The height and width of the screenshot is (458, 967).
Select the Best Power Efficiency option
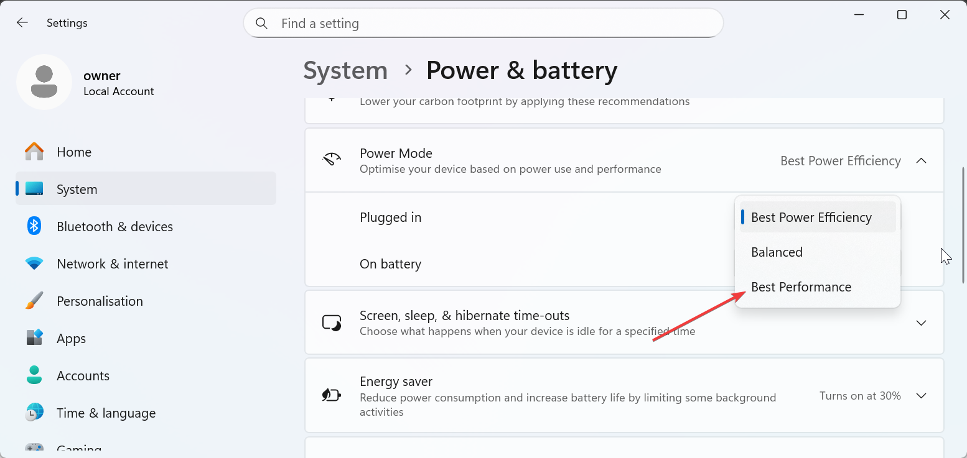(x=811, y=218)
